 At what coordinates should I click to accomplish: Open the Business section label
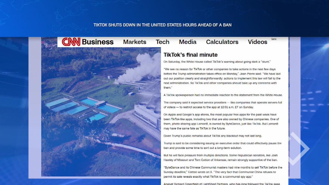pyautogui.click(x=98, y=42)
